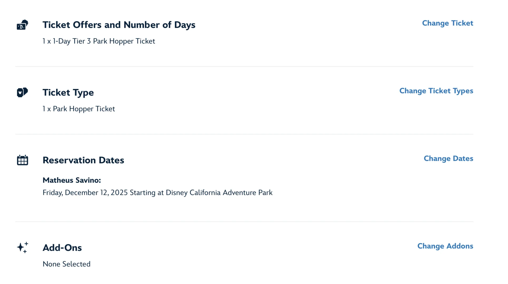Click the divider line above Add-Ons section
This screenshot has height=284, width=508.
click(244, 222)
